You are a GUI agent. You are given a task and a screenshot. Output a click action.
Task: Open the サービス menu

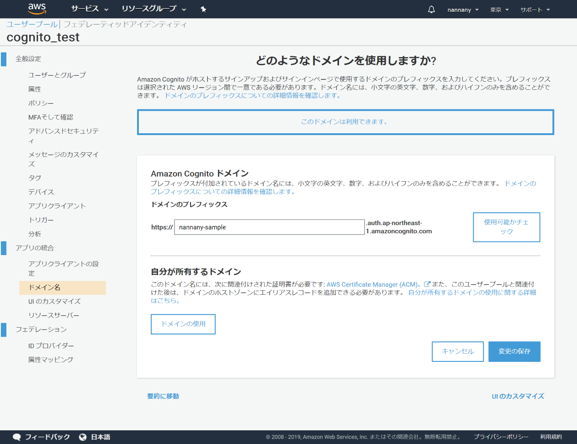coord(86,9)
